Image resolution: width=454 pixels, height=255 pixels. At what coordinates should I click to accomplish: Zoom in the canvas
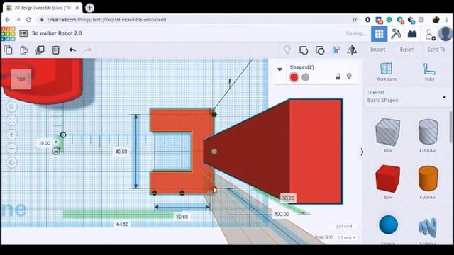point(12,135)
